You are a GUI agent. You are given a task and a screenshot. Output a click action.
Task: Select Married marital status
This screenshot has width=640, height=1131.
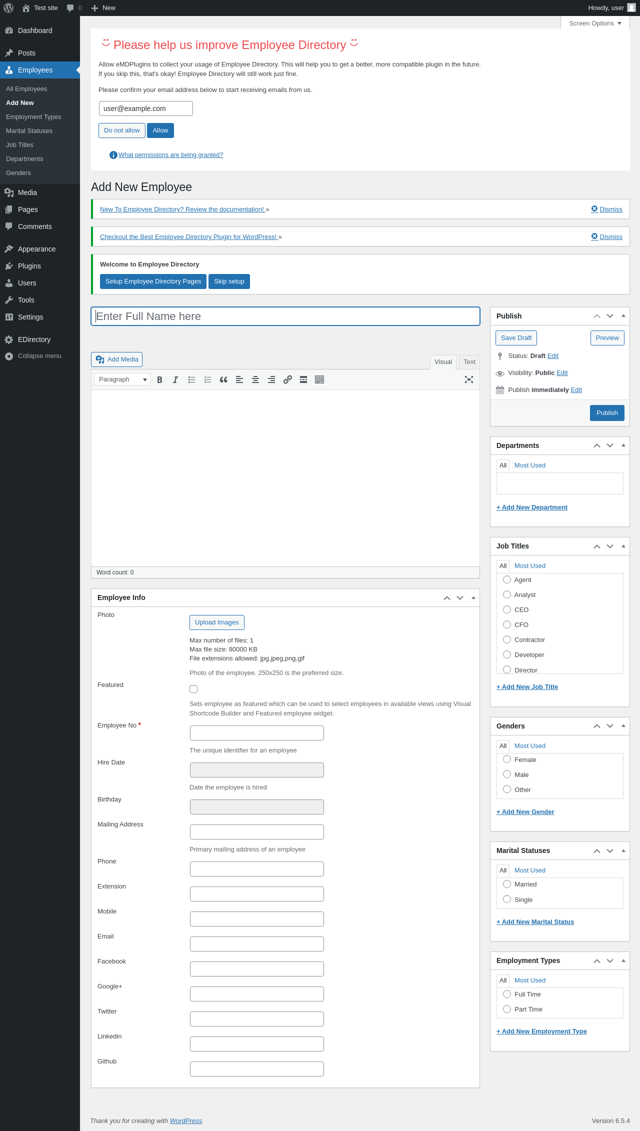click(507, 884)
